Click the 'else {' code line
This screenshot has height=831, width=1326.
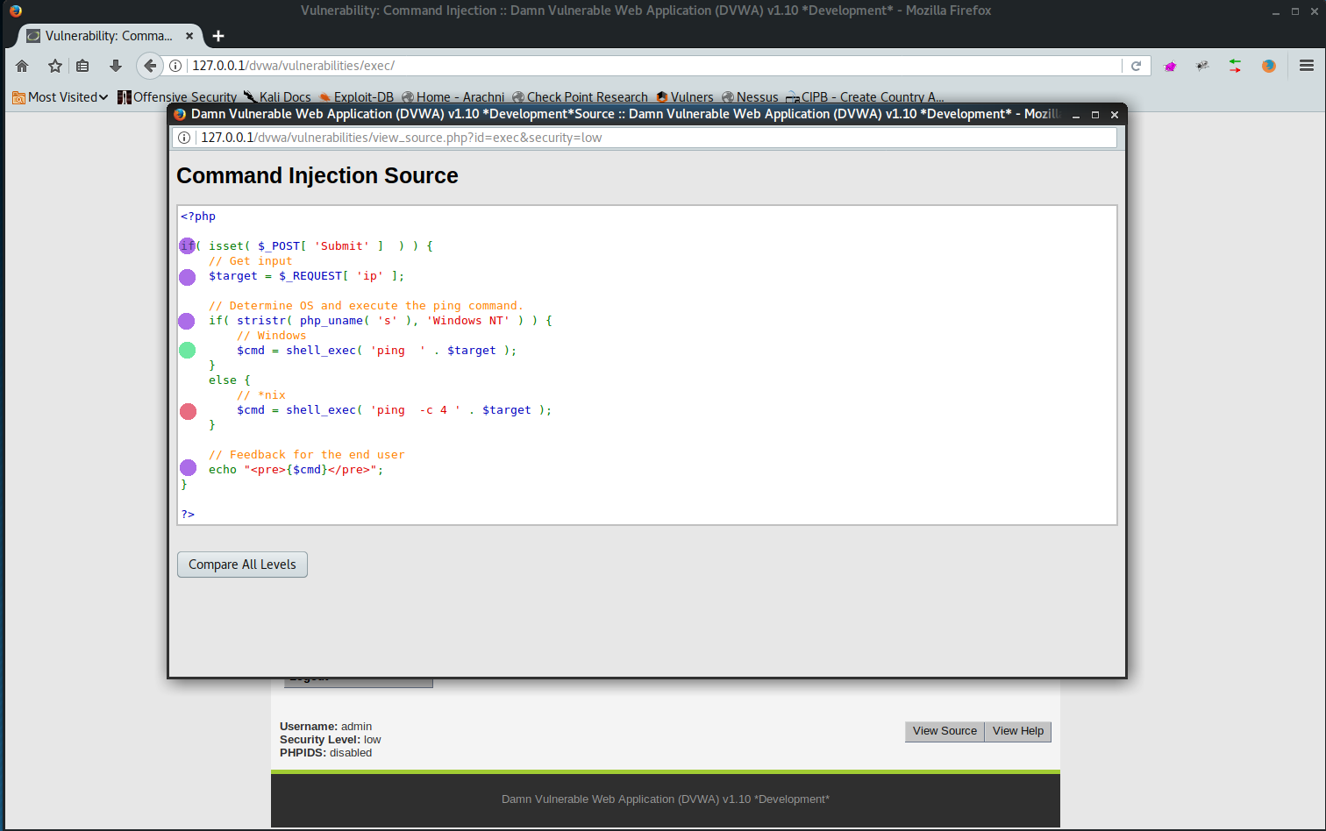click(229, 380)
